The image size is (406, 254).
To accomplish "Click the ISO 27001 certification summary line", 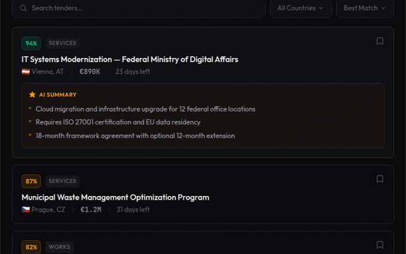I will click(x=118, y=123).
